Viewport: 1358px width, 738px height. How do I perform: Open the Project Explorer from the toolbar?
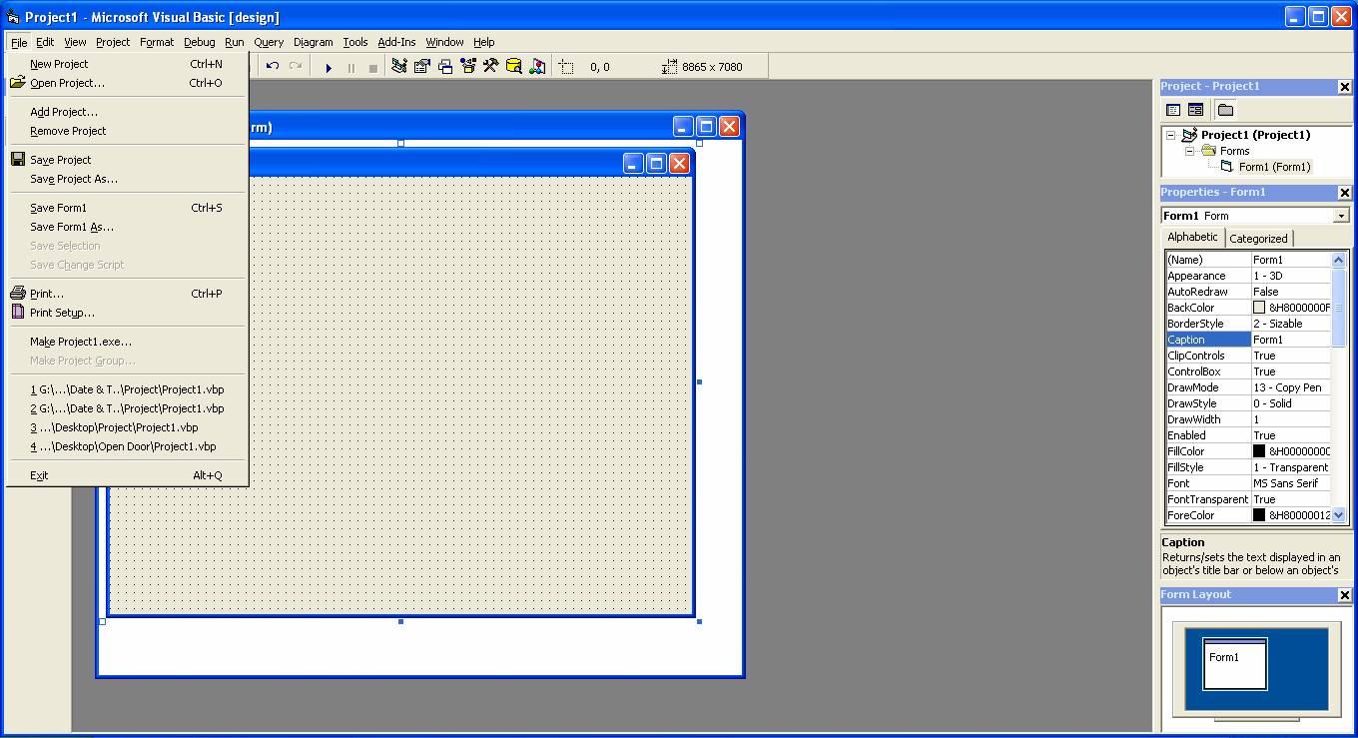399,67
